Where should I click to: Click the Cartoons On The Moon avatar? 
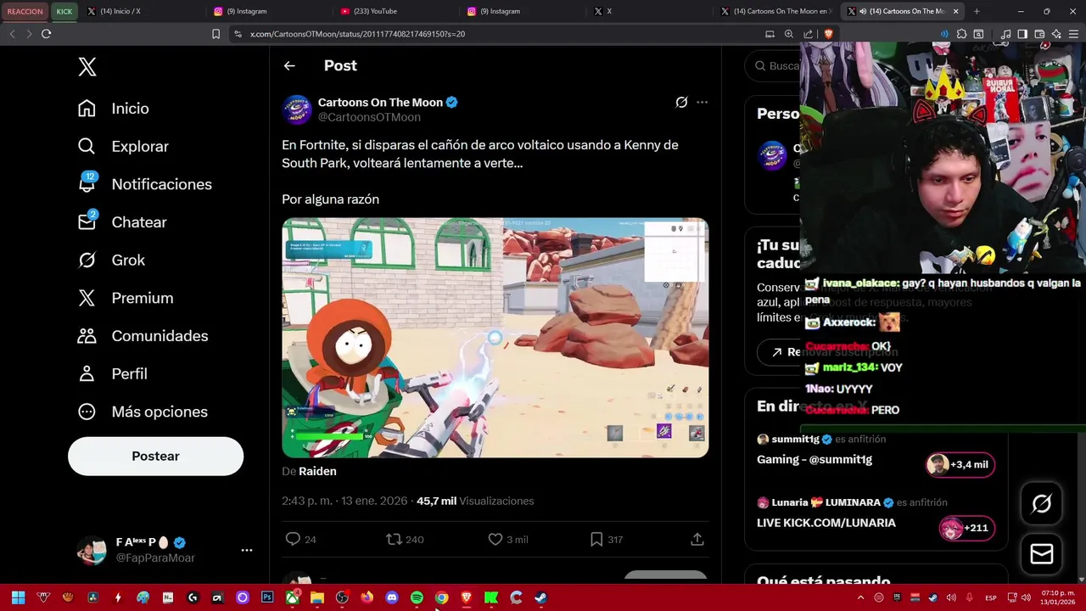pos(297,109)
